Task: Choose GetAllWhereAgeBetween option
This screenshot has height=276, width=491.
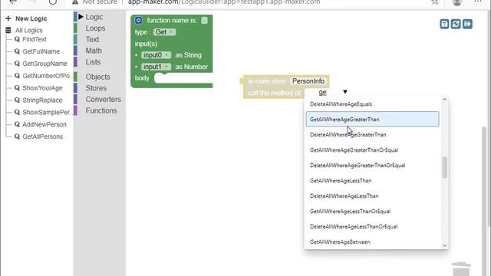Action: [x=372, y=242]
